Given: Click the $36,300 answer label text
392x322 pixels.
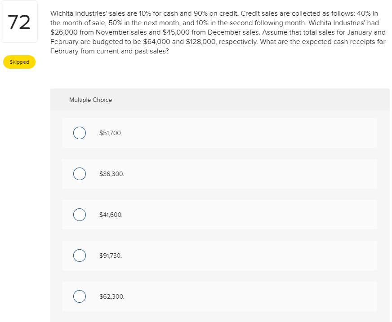Looking at the screenshot, I should click(111, 174).
